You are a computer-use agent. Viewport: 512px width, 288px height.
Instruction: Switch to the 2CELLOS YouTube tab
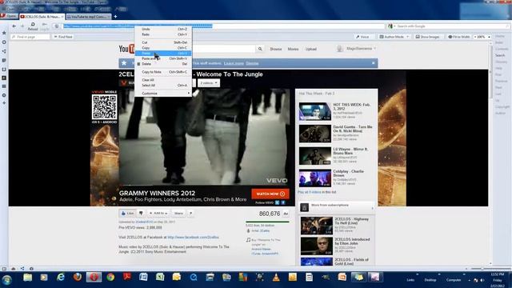(x=42, y=16)
